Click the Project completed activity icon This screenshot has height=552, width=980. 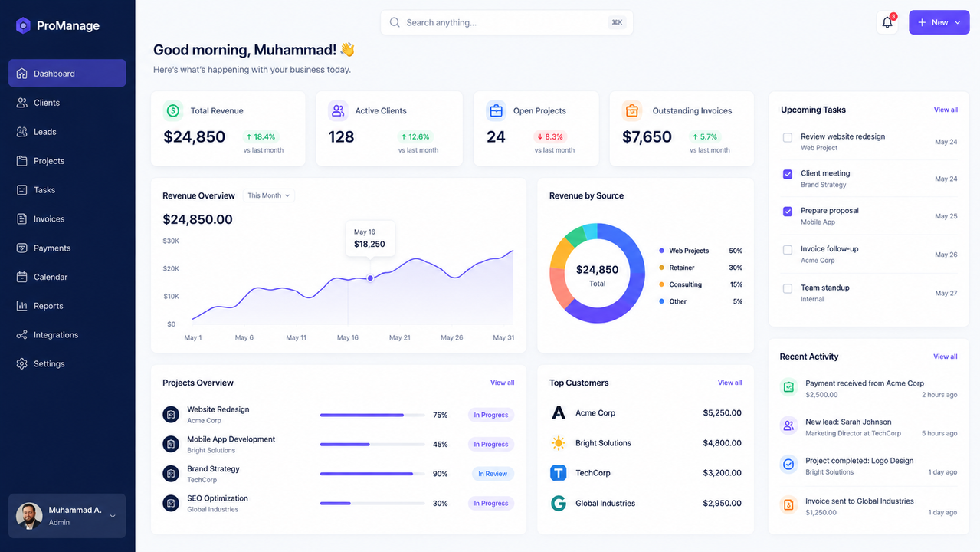coord(788,465)
